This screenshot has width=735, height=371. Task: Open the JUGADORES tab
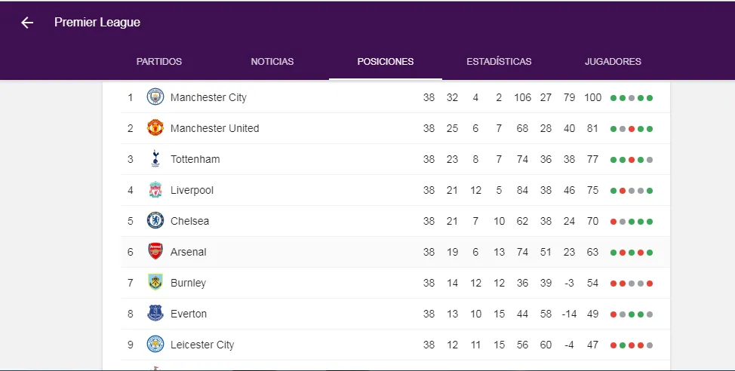point(613,61)
